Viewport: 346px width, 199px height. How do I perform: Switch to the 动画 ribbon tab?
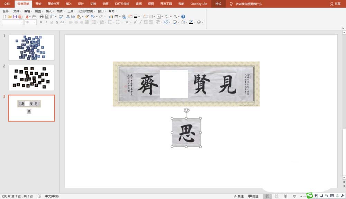click(106, 4)
